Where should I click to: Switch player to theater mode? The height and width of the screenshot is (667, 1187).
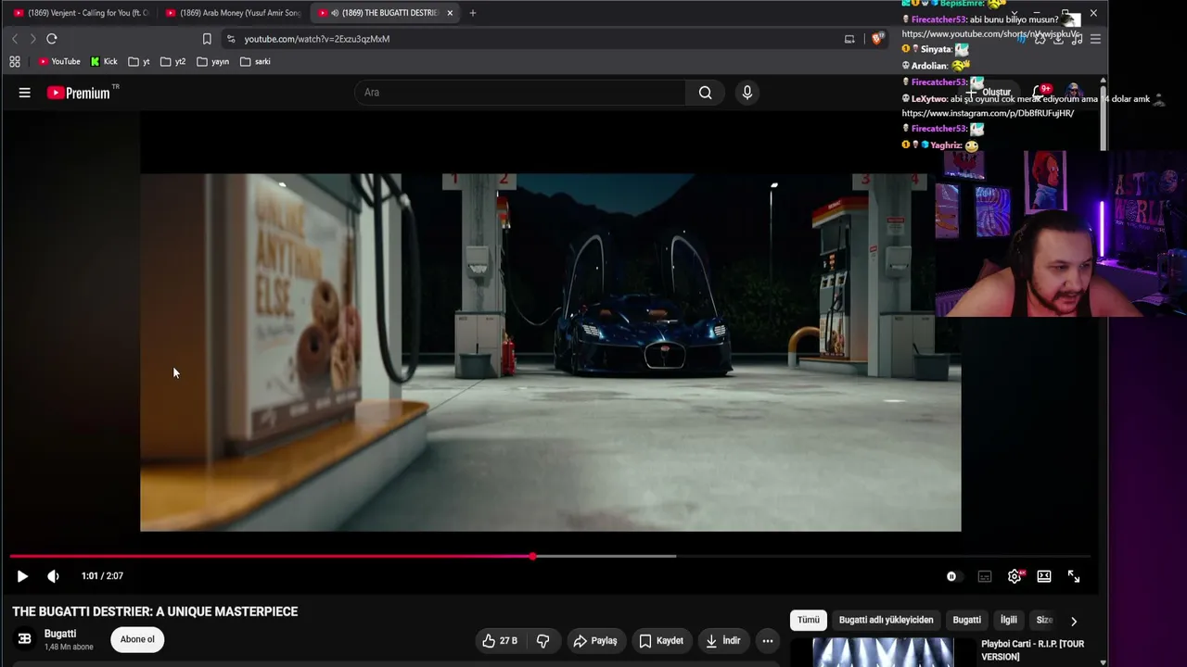click(1044, 576)
